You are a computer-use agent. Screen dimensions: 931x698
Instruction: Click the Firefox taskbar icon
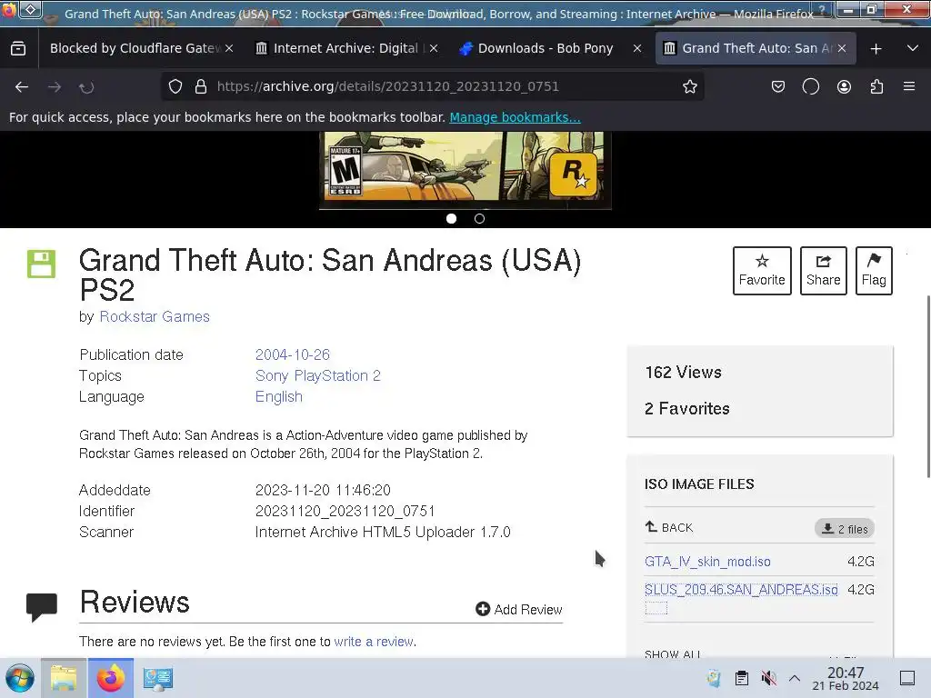click(110, 678)
